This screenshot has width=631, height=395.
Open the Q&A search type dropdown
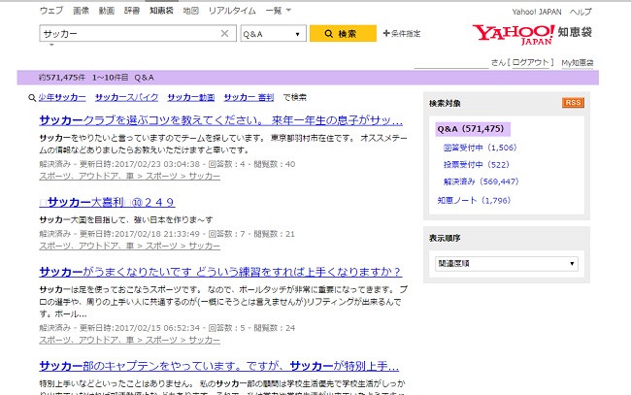(273, 34)
